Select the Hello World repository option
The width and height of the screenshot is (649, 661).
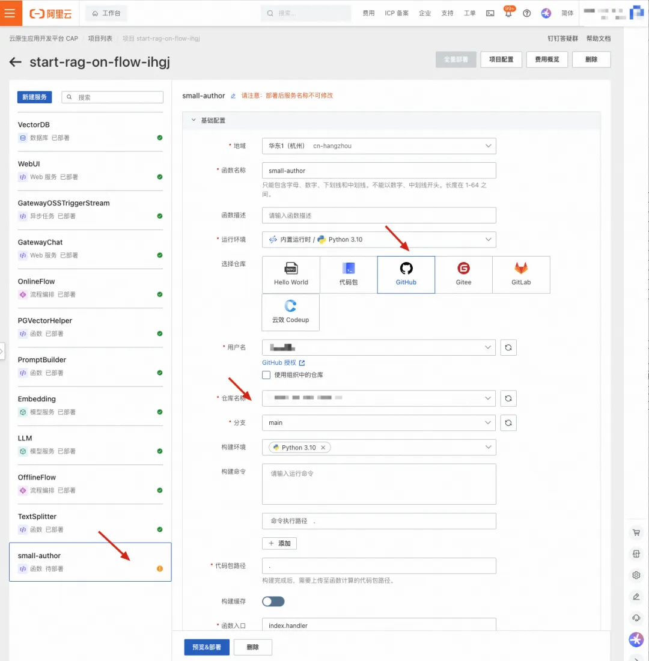tap(291, 275)
